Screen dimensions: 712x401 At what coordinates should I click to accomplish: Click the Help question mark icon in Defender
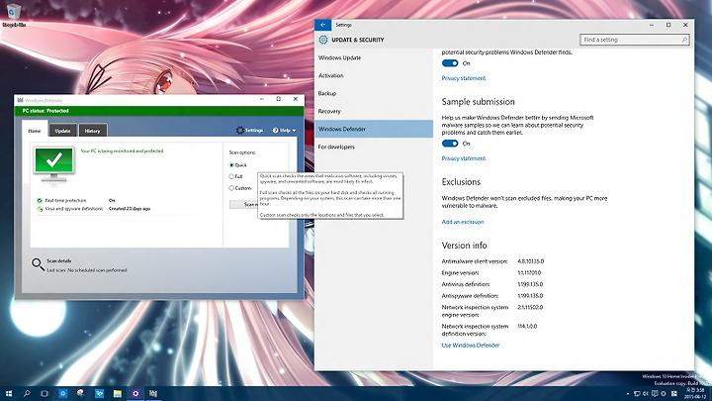click(x=275, y=130)
